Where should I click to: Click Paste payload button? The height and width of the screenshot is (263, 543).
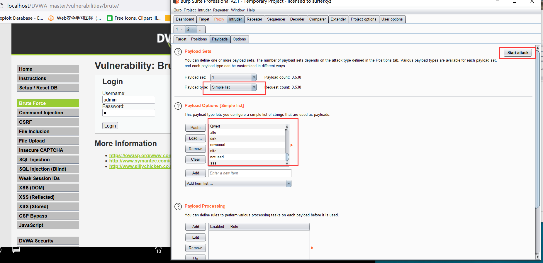click(x=196, y=128)
